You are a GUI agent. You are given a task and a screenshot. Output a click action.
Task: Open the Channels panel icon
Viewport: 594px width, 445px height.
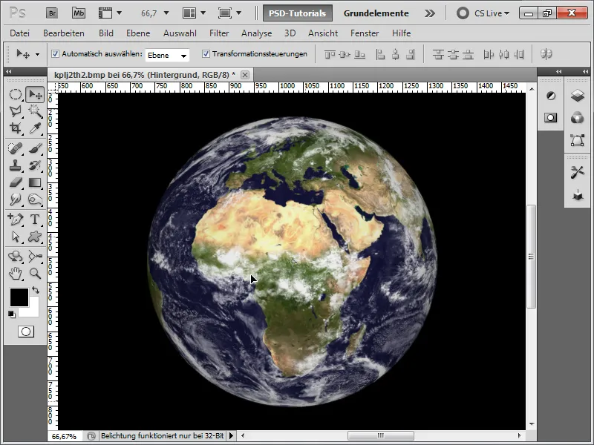[x=578, y=118]
